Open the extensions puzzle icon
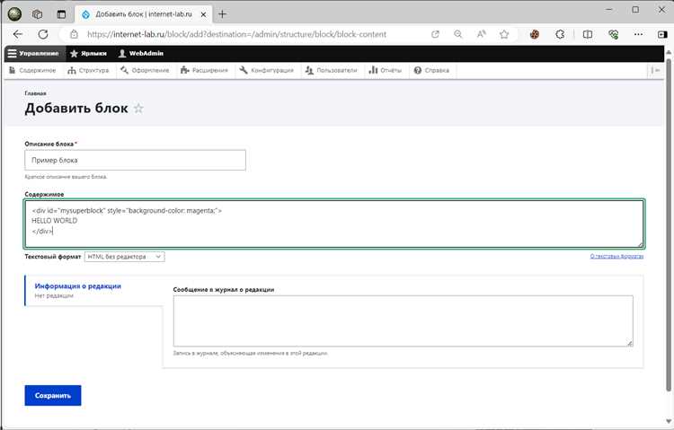The image size is (674, 430). coord(560,34)
